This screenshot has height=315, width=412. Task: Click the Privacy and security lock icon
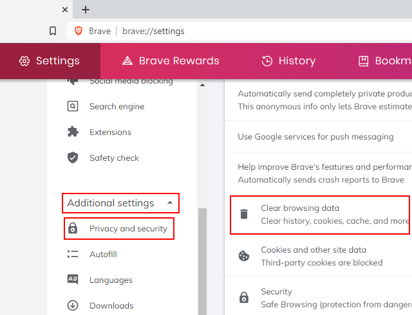coord(73,228)
